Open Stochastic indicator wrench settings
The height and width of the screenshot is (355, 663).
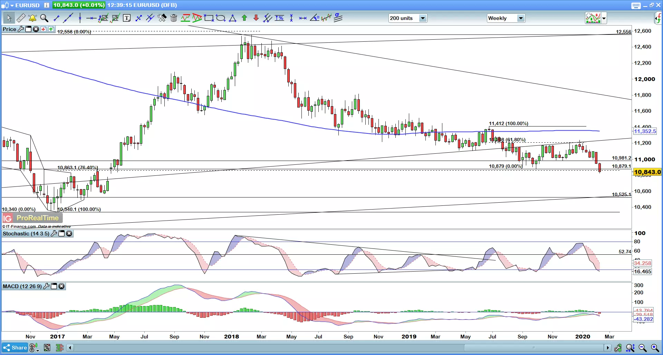click(54, 234)
